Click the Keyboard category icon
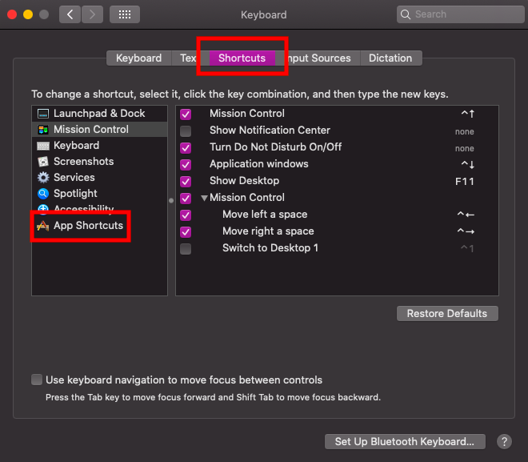Image resolution: width=528 pixels, height=462 pixels. 42,146
